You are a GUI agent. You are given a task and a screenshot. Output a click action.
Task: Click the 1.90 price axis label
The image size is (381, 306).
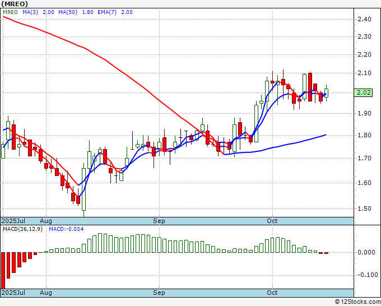365,113
